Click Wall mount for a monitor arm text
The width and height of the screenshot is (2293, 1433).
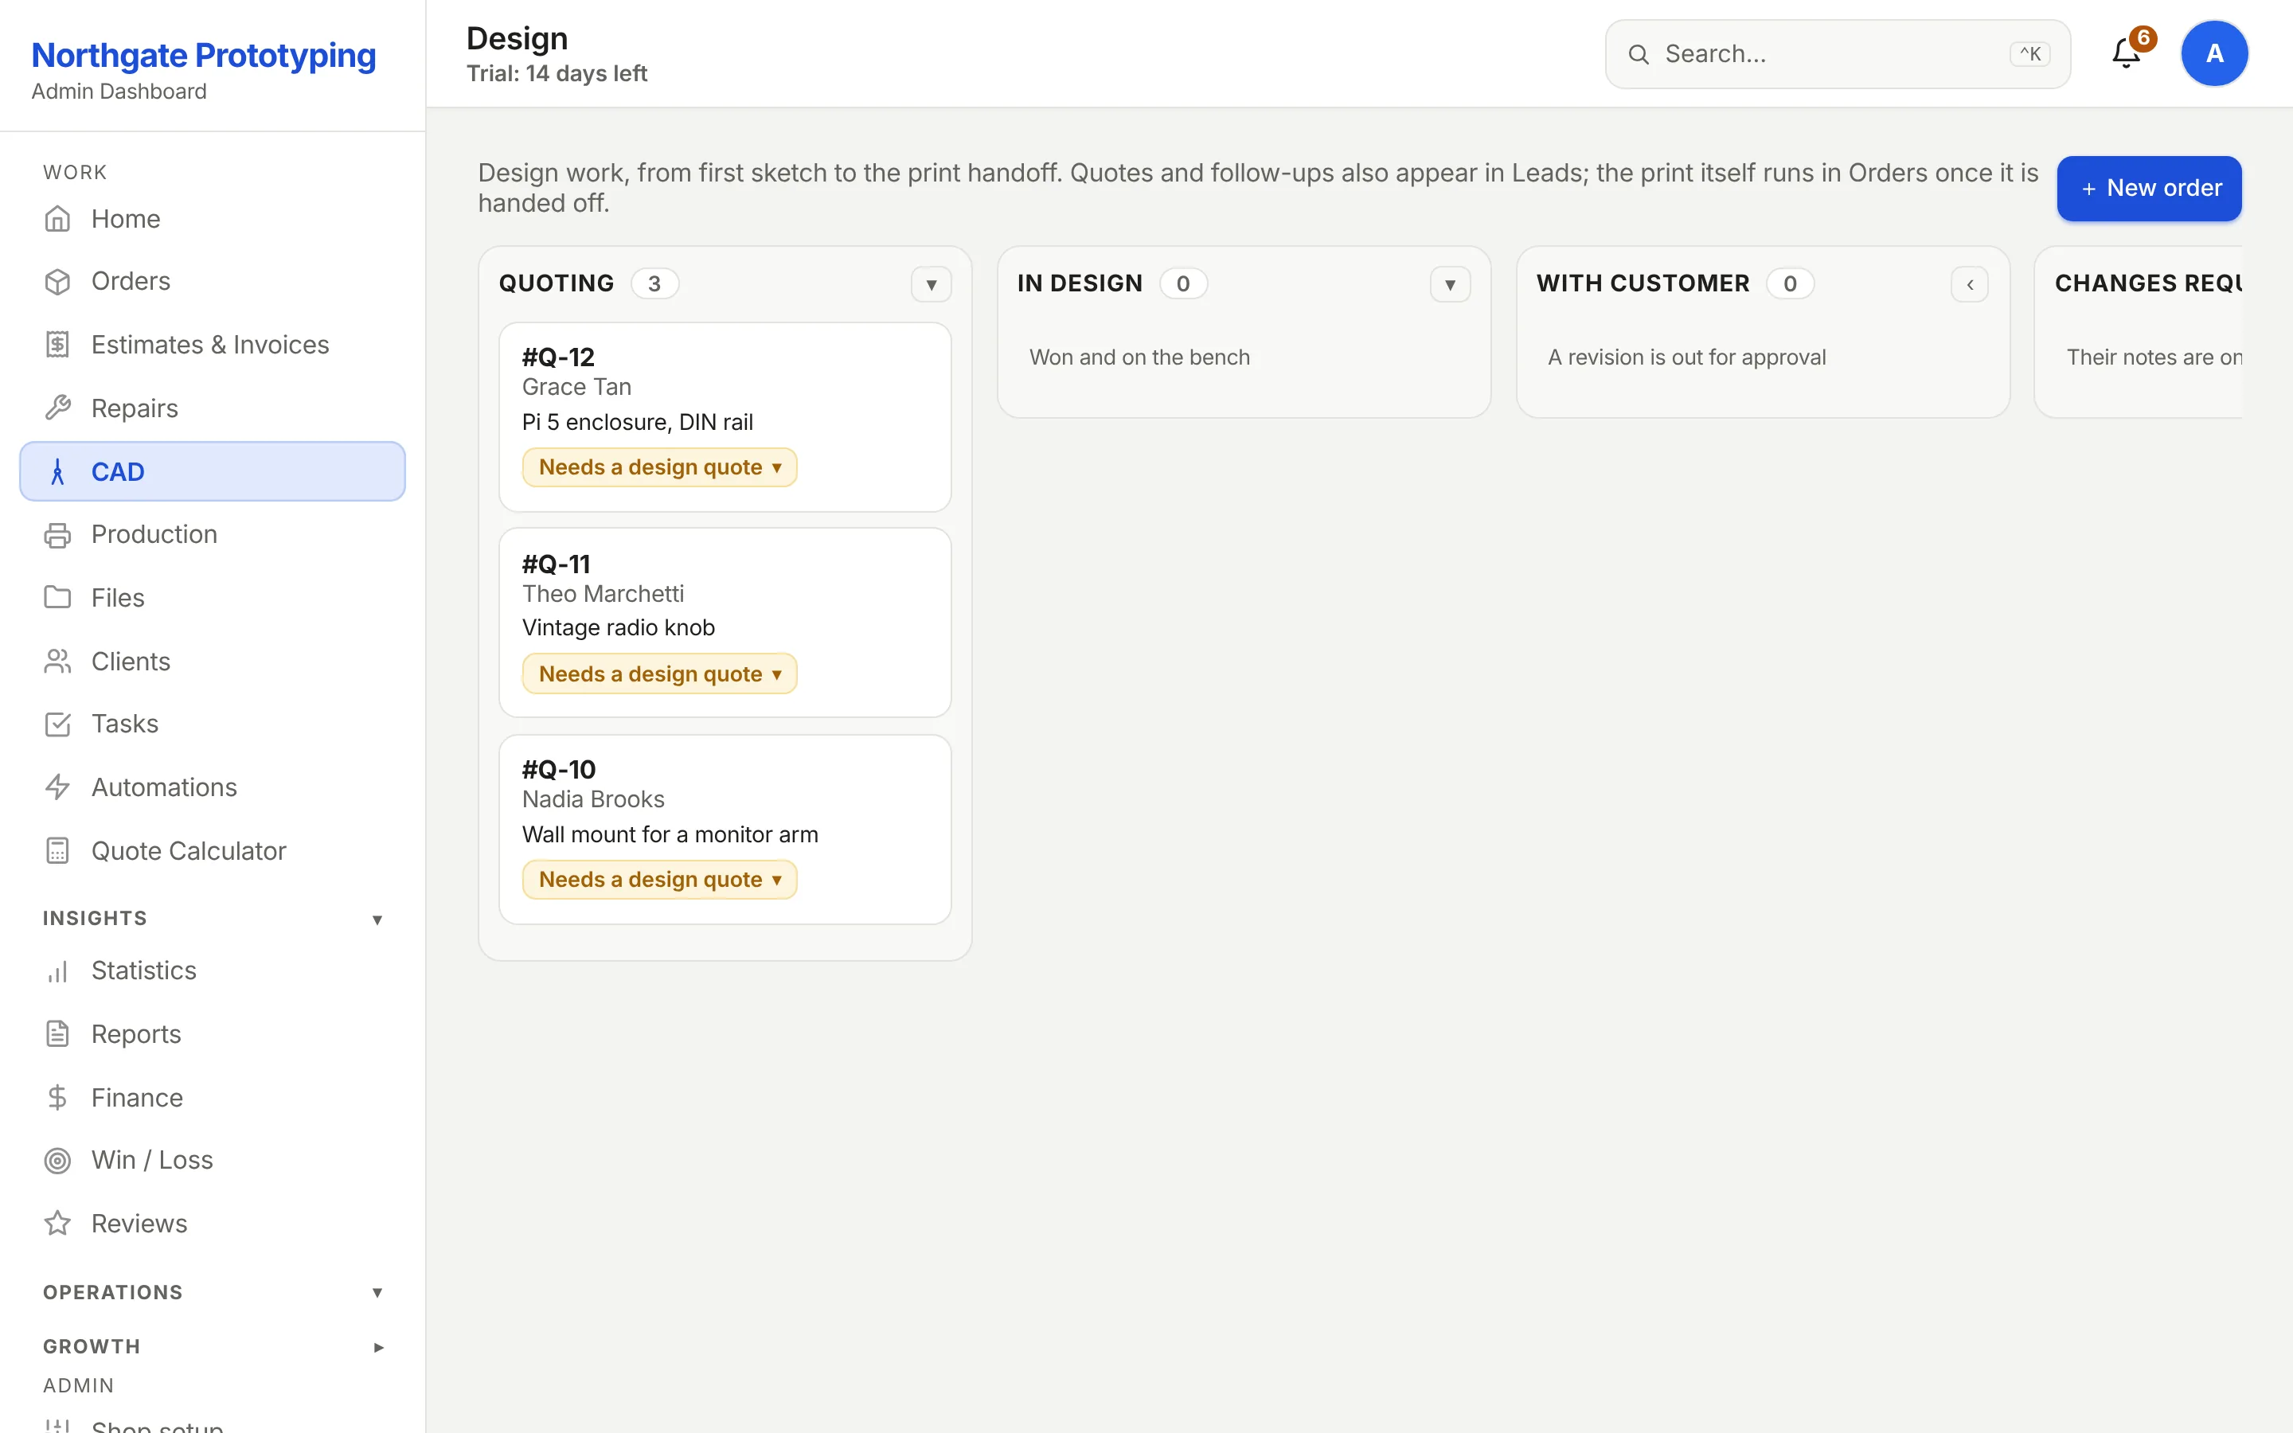(670, 835)
